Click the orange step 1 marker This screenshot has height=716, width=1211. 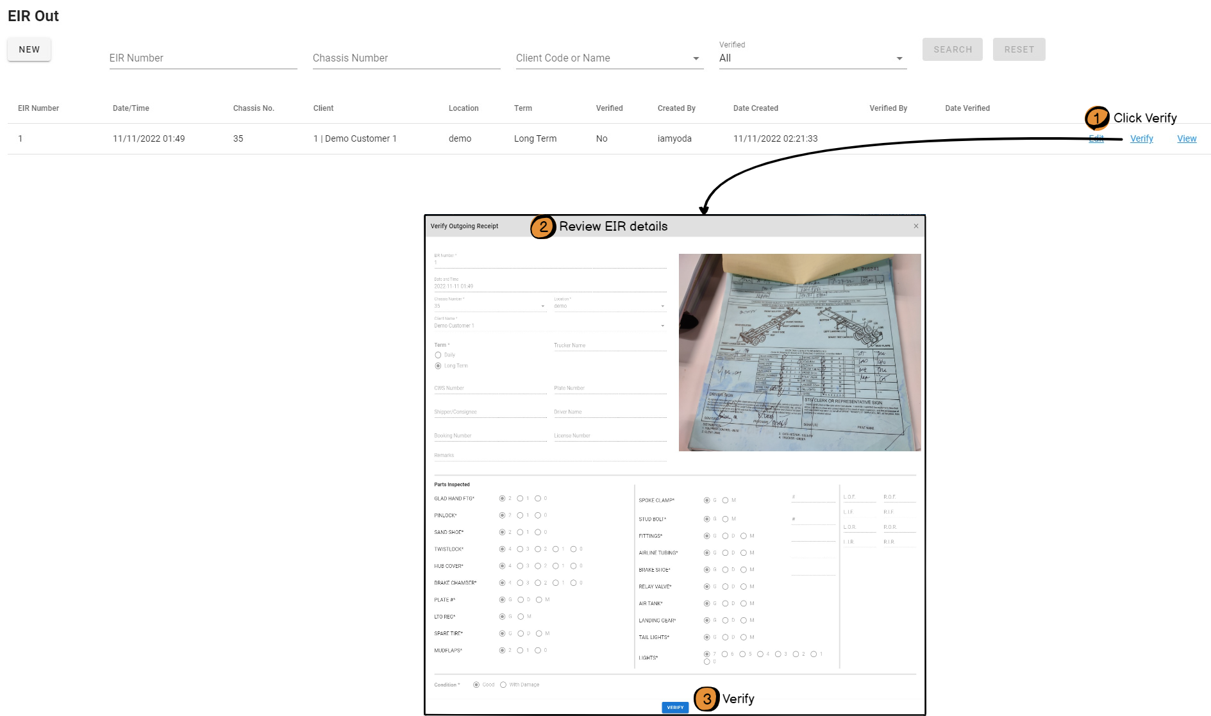(x=1096, y=118)
